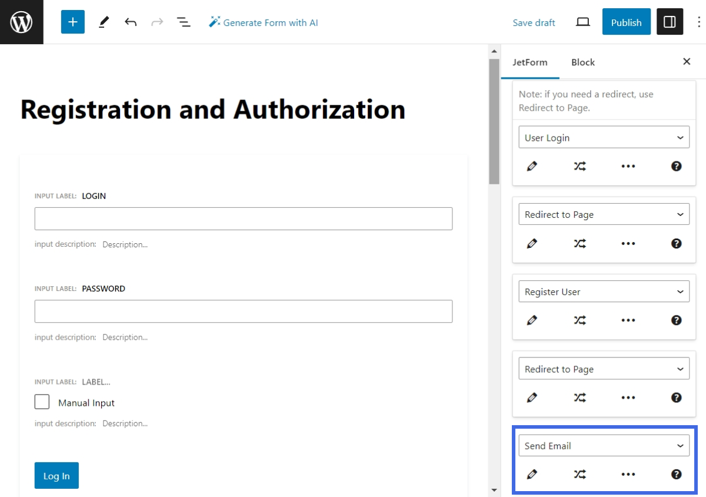Screen dimensions: 706x497
Task: Open conditions shuffle icon for Register User
Action: tap(580, 320)
